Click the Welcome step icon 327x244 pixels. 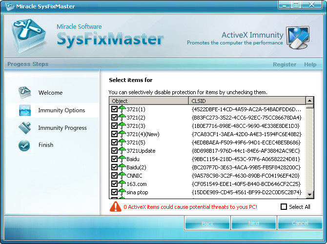pyautogui.click(x=24, y=92)
